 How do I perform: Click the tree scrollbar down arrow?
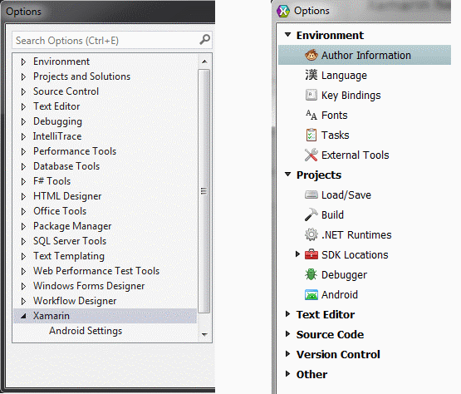pyautogui.click(x=204, y=334)
